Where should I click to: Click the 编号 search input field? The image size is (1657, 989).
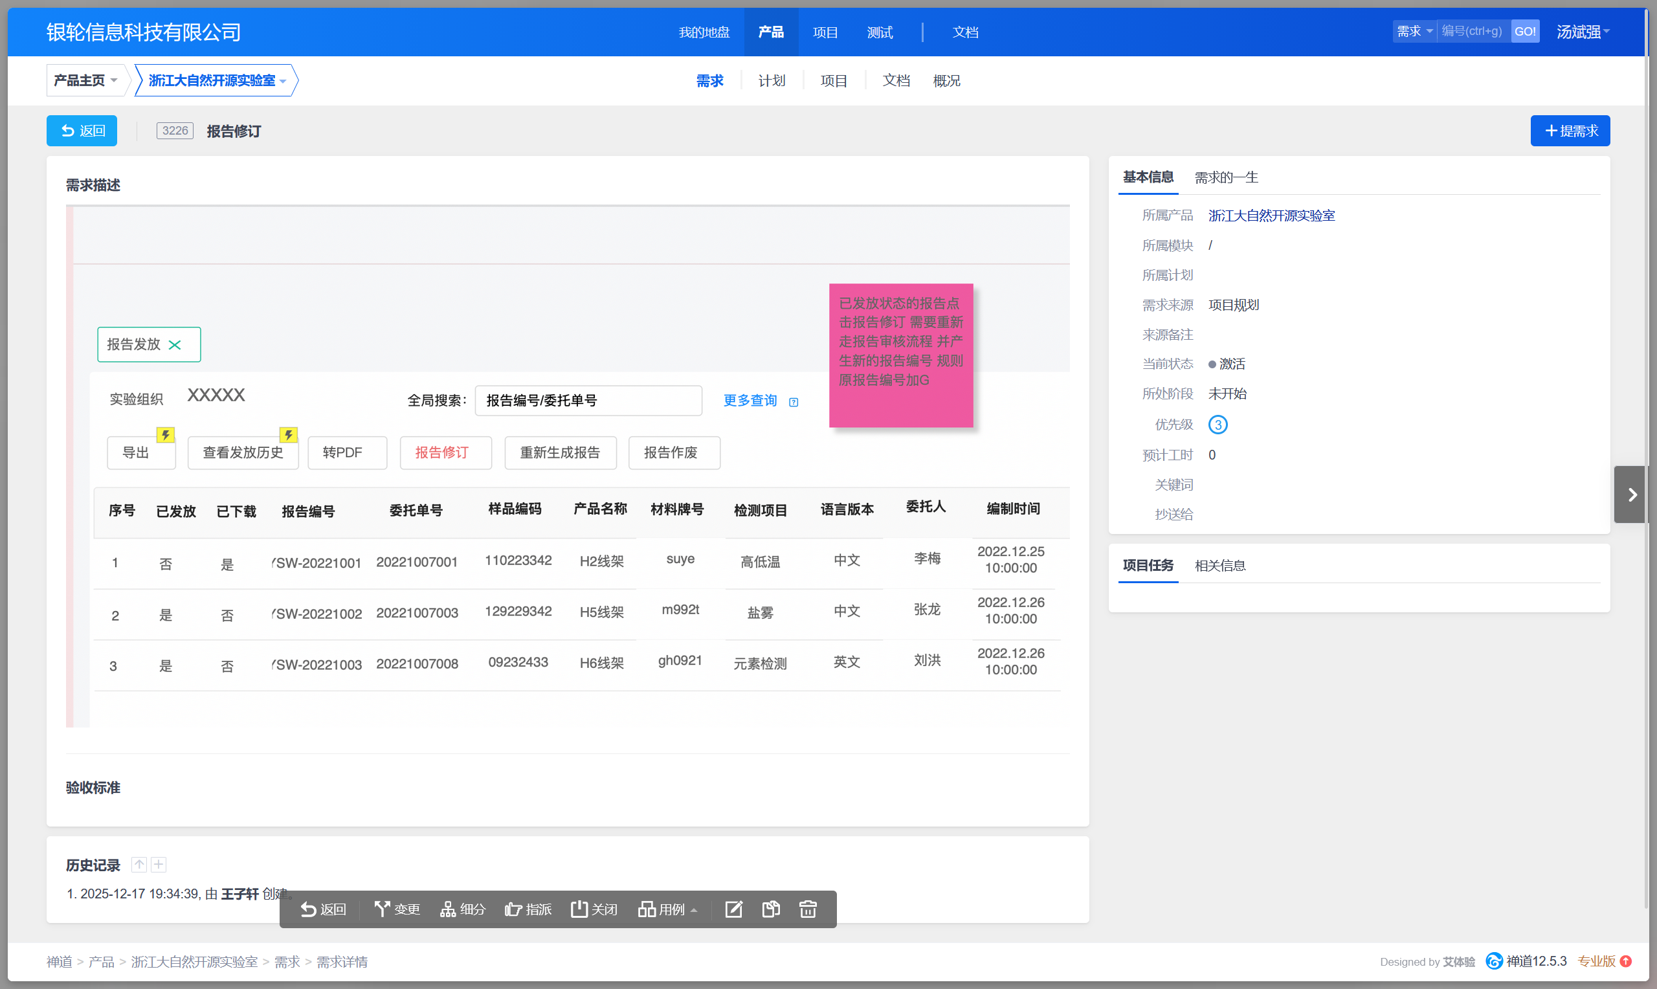point(1473,31)
